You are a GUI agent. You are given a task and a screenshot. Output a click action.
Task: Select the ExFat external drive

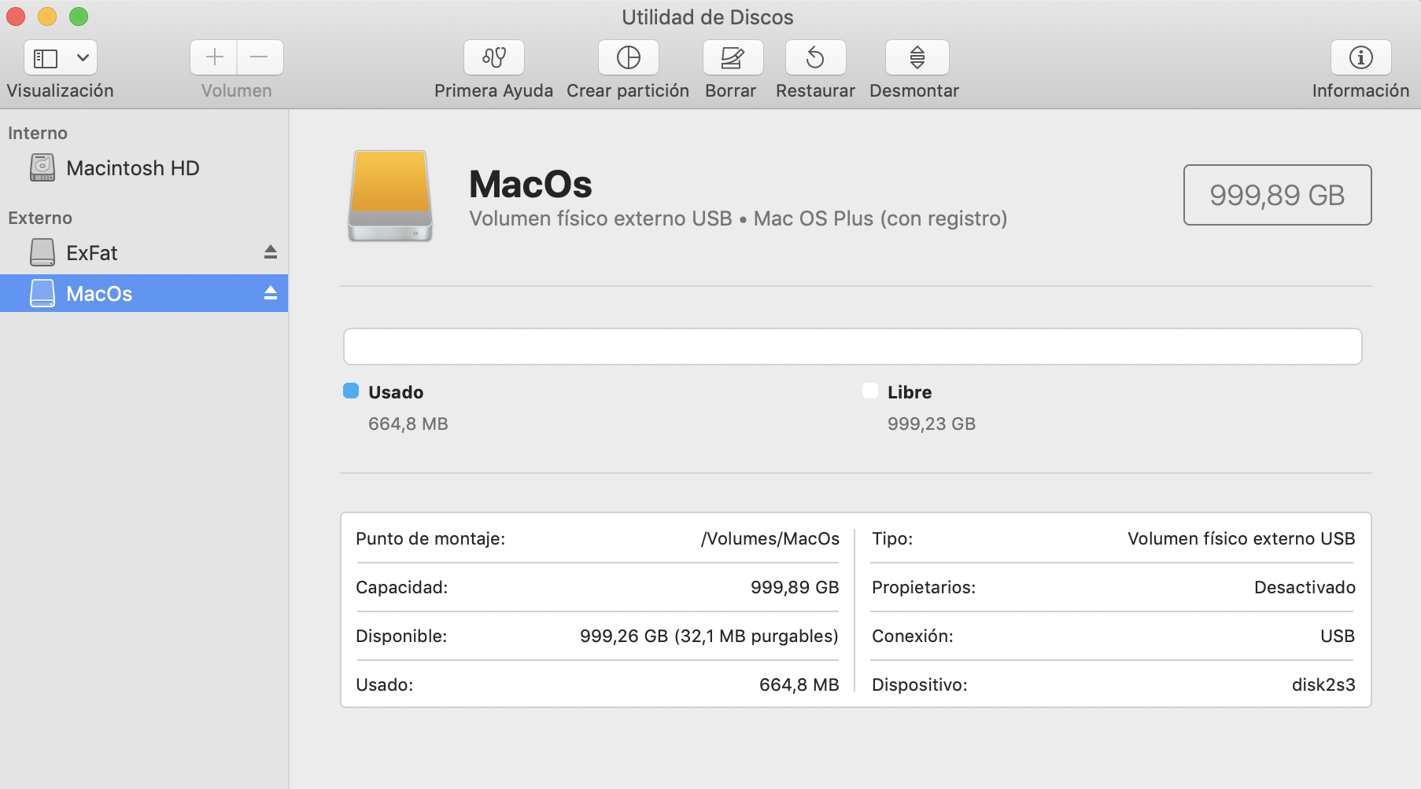click(x=91, y=253)
